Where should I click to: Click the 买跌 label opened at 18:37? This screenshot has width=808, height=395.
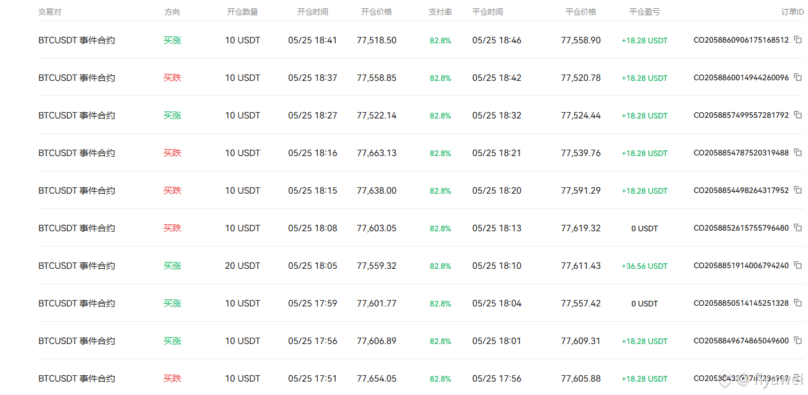(x=172, y=78)
